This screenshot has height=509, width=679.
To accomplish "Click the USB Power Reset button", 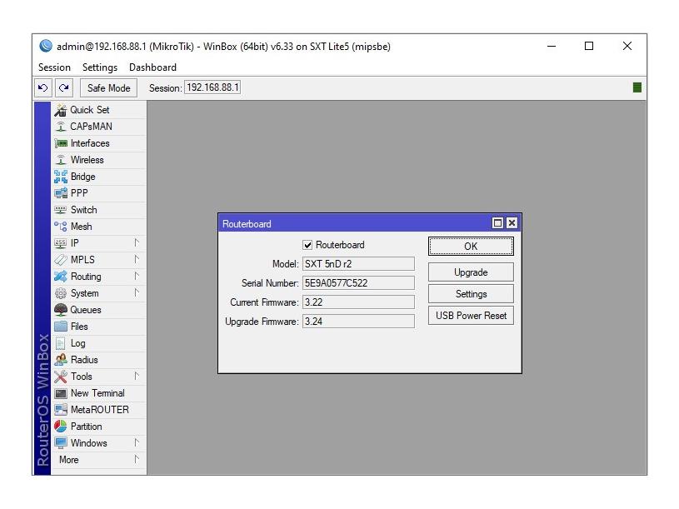I will click(x=471, y=316).
